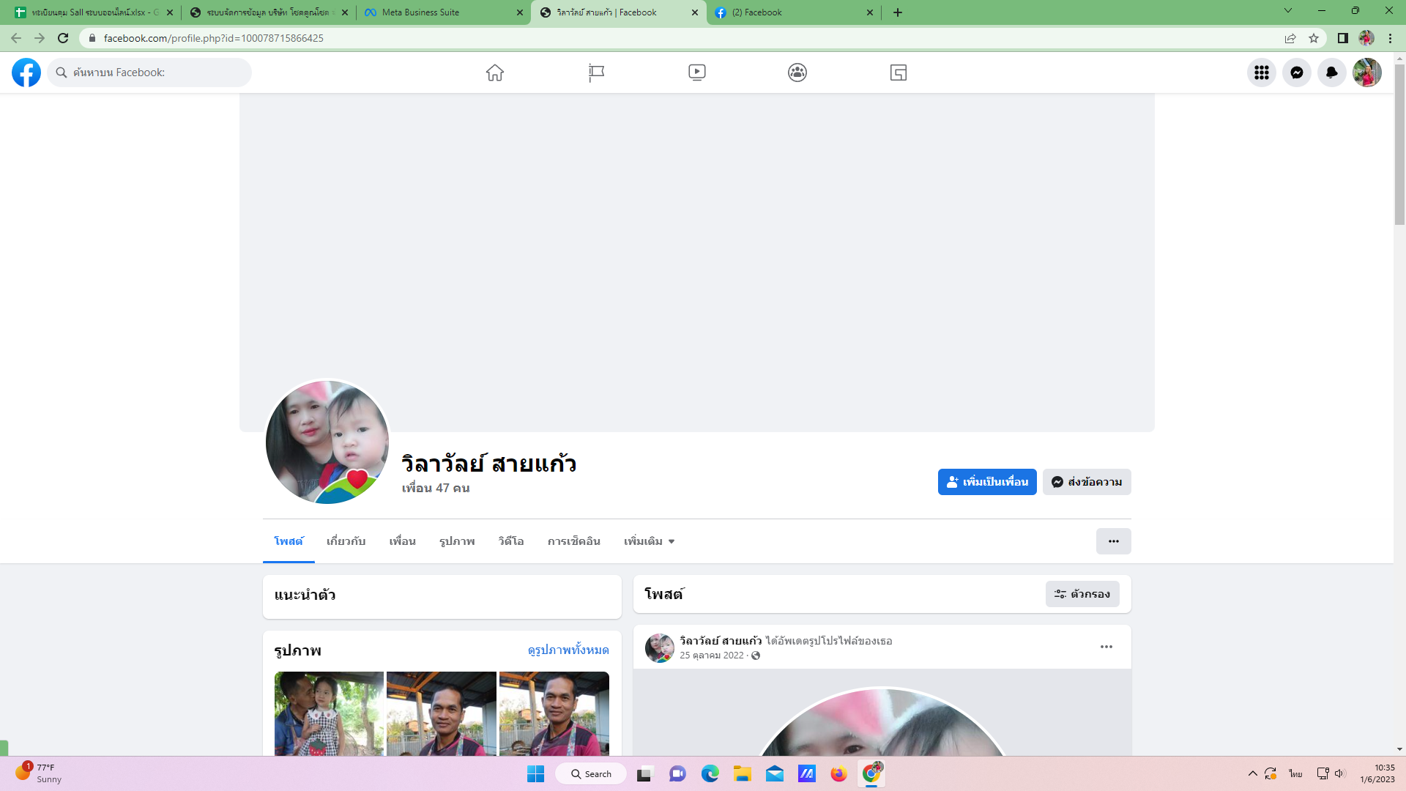This screenshot has height=791, width=1406.
Task: Open Firefox from the Windows taskbar
Action: [x=838, y=774]
